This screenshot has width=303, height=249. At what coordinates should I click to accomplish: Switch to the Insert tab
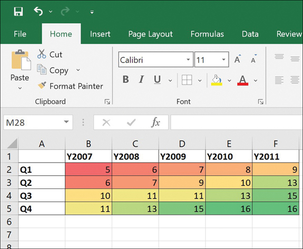tap(100, 34)
